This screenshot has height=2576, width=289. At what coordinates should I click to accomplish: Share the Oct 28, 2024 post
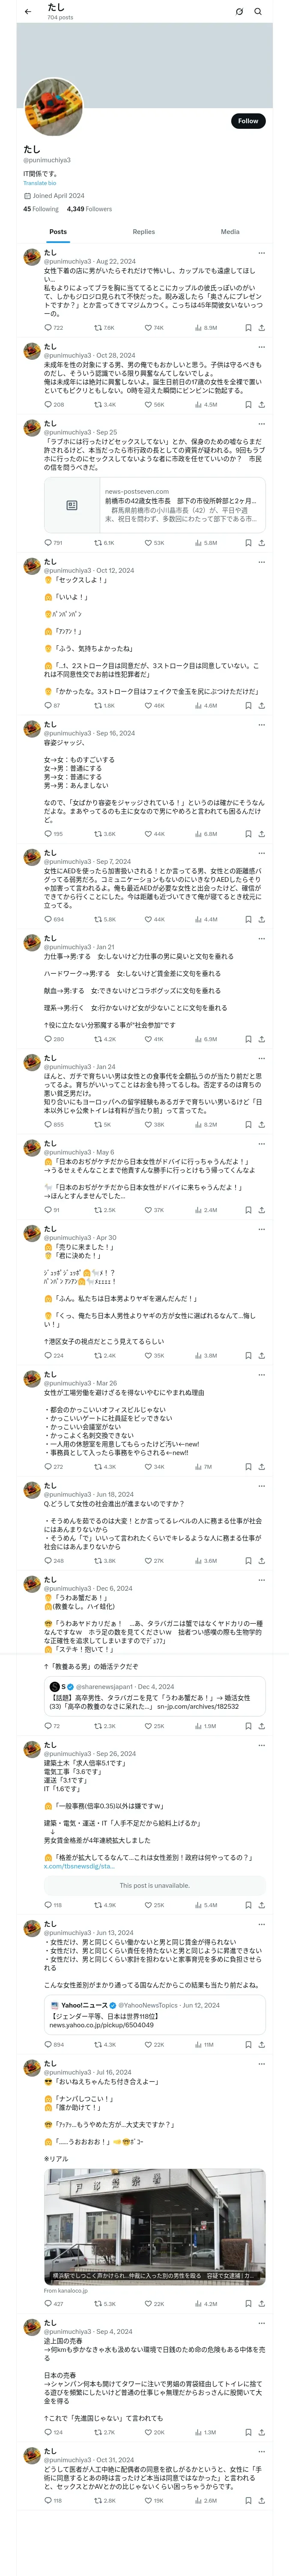point(261,405)
